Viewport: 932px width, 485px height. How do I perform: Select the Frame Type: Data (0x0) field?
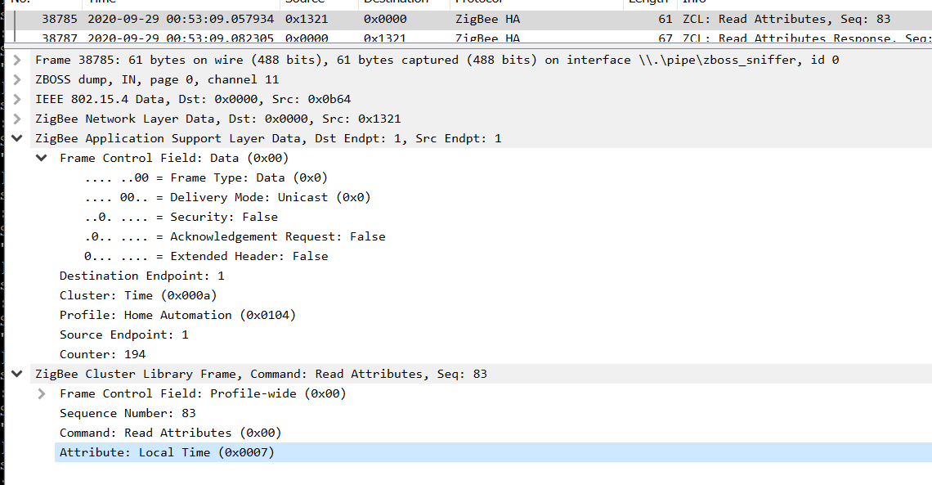click(x=206, y=177)
